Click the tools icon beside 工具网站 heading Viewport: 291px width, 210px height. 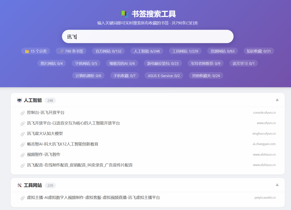[19, 185]
